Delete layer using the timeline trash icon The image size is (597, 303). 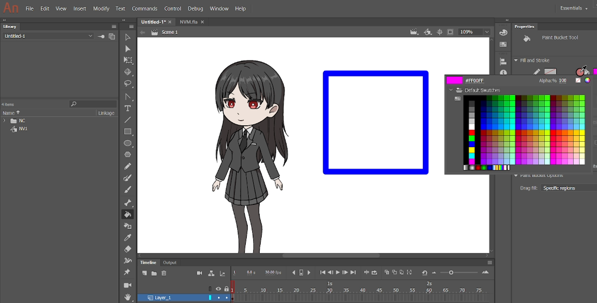164,273
